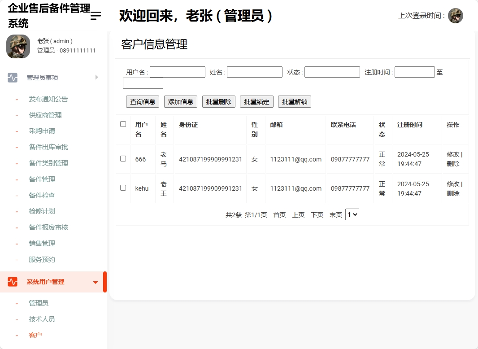This screenshot has height=349, width=478.
Task: Select 客户 in the sidebar menu
Action: click(35, 335)
